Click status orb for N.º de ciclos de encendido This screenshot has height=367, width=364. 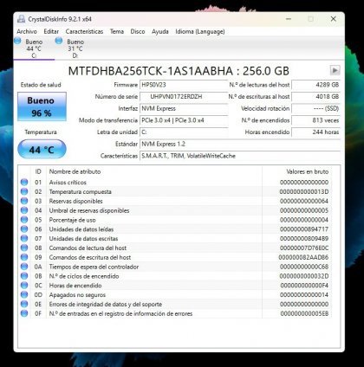(24, 276)
